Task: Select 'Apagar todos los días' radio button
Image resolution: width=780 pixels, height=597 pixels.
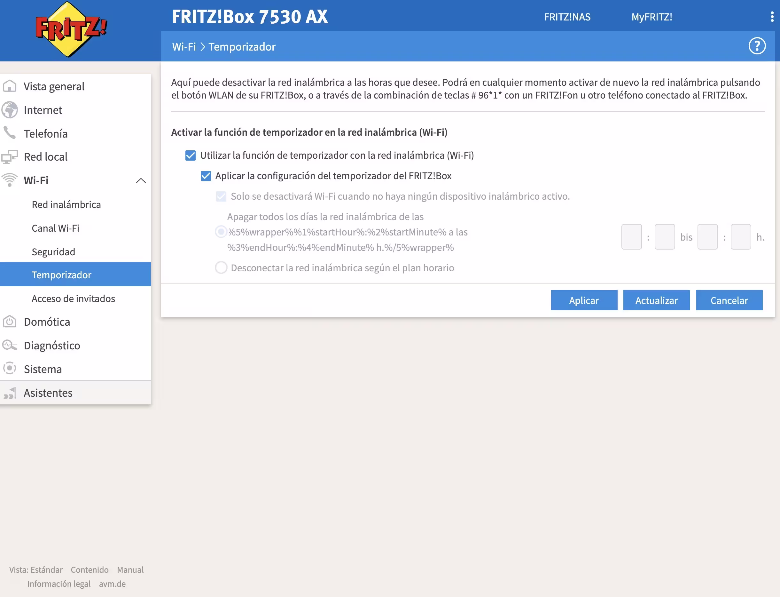Action: (x=221, y=232)
